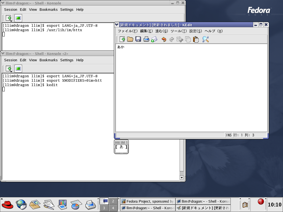This screenshot has width=283, height=212.
Task: Launch the web browser globe icon in panel
Action: coord(21,205)
